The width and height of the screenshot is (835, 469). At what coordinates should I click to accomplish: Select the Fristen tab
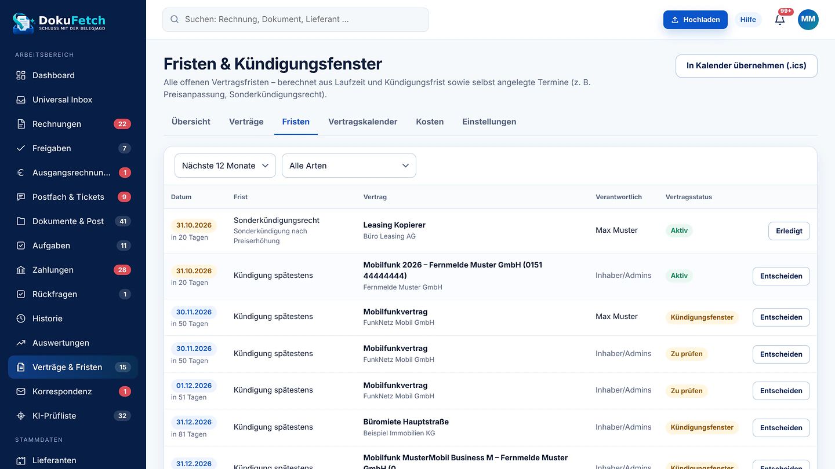tap(296, 122)
